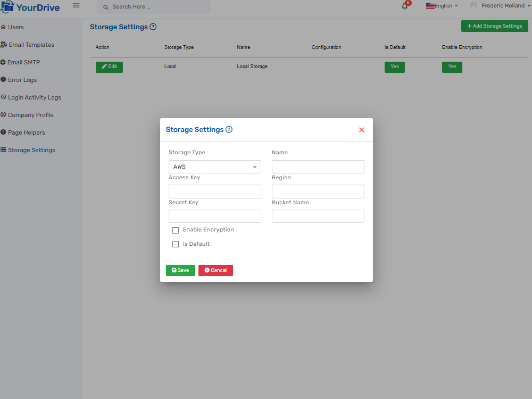Open the Storage Type AWS dropdown
The height and width of the screenshot is (399, 532).
(215, 167)
